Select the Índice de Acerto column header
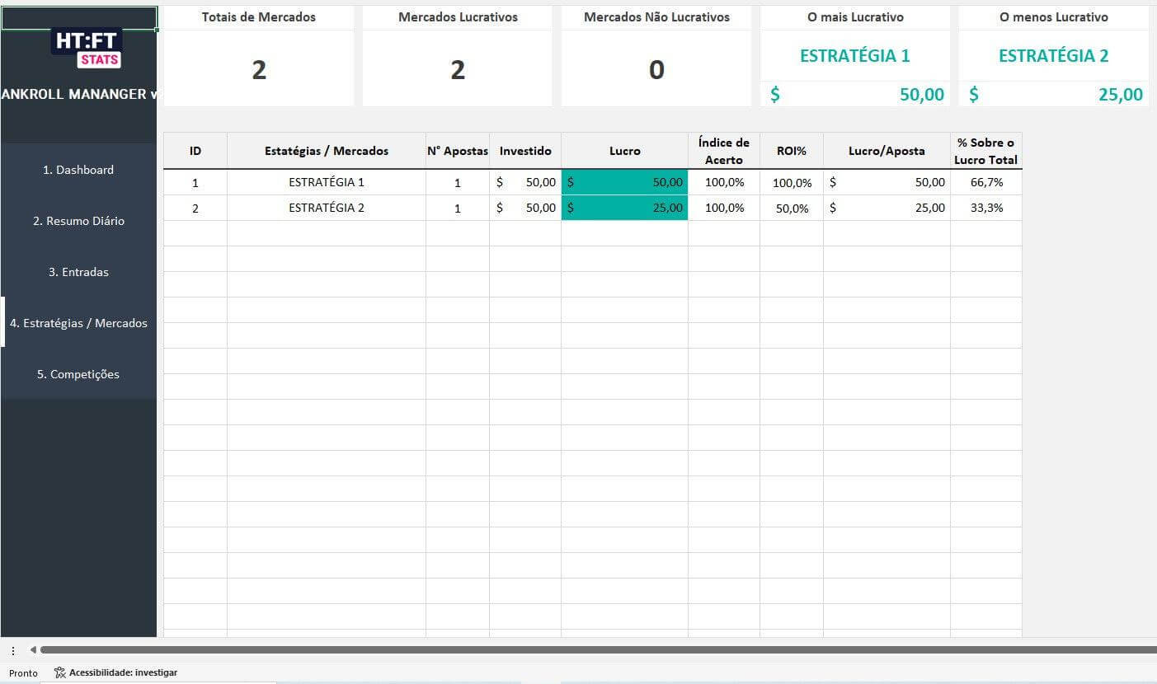This screenshot has width=1157, height=684. click(x=723, y=151)
